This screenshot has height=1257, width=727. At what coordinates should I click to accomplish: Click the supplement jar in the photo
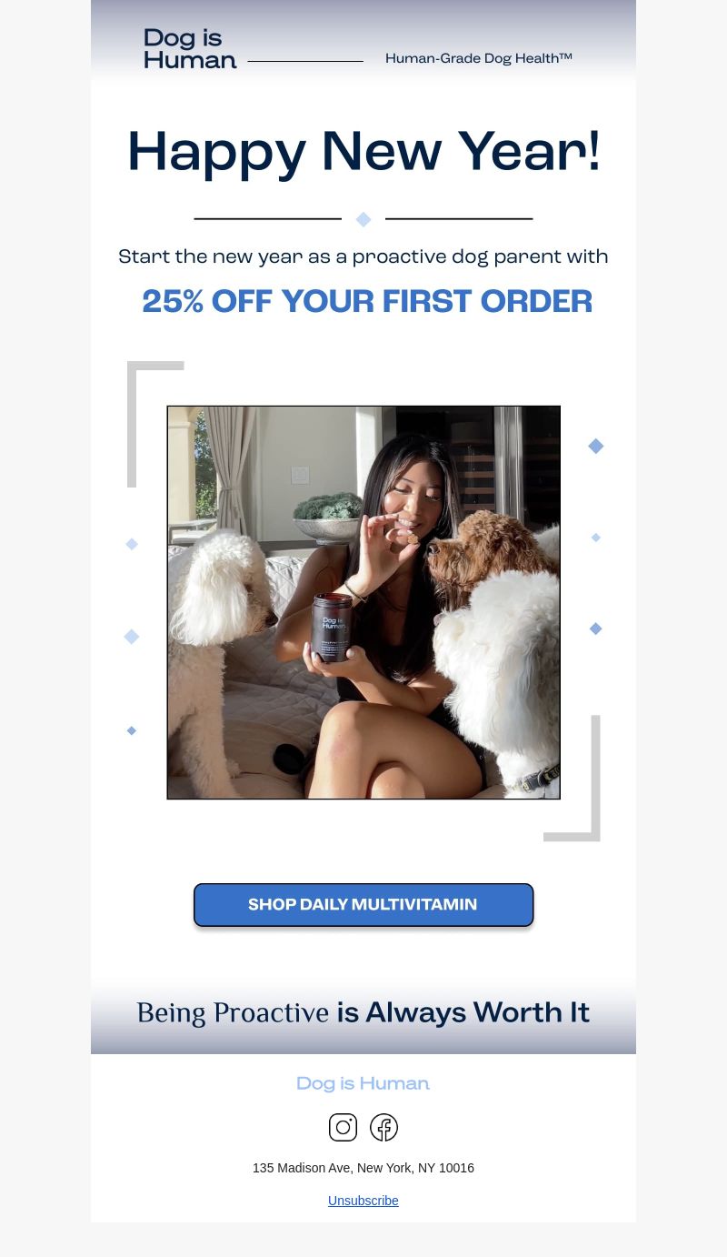[331, 627]
